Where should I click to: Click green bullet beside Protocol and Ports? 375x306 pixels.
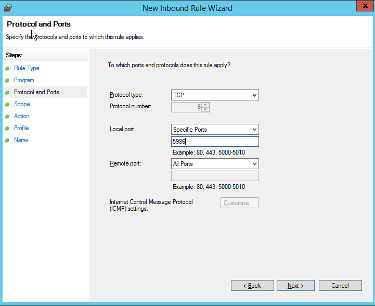tap(7, 92)
